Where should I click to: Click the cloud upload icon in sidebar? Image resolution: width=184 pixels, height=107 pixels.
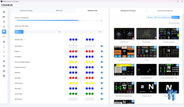(x=4, y=66)
